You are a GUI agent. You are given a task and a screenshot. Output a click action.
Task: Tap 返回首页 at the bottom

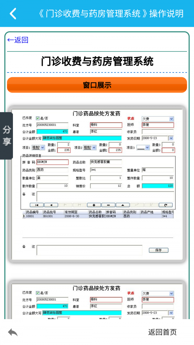[163, 332]
